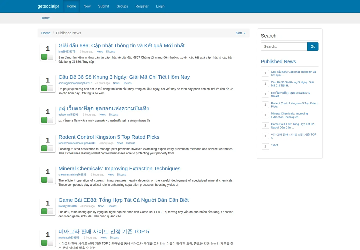Open sidebar link Cầu Đề 36 Số Khung
360x250 pixels.
292,84
